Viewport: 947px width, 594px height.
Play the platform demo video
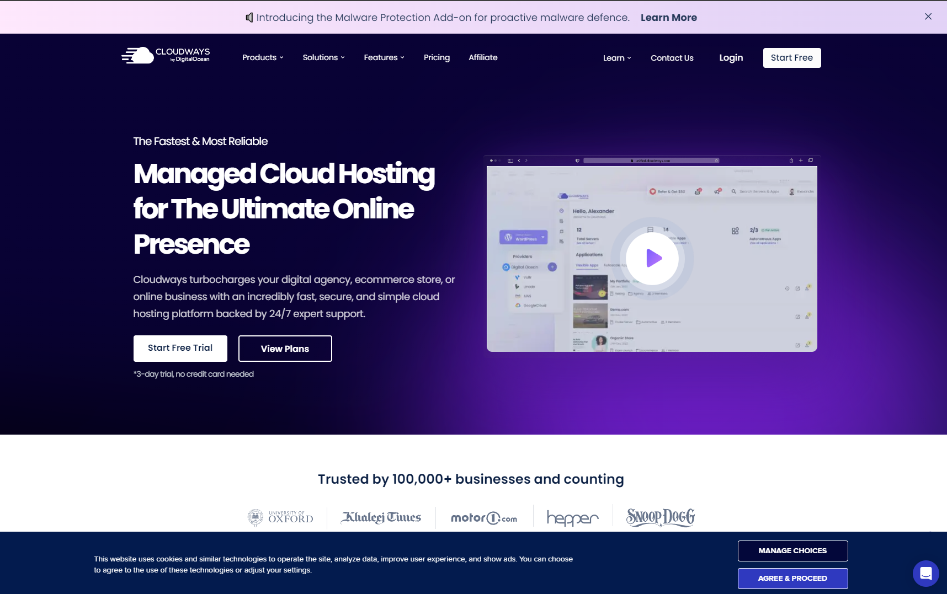pos(652,258)
